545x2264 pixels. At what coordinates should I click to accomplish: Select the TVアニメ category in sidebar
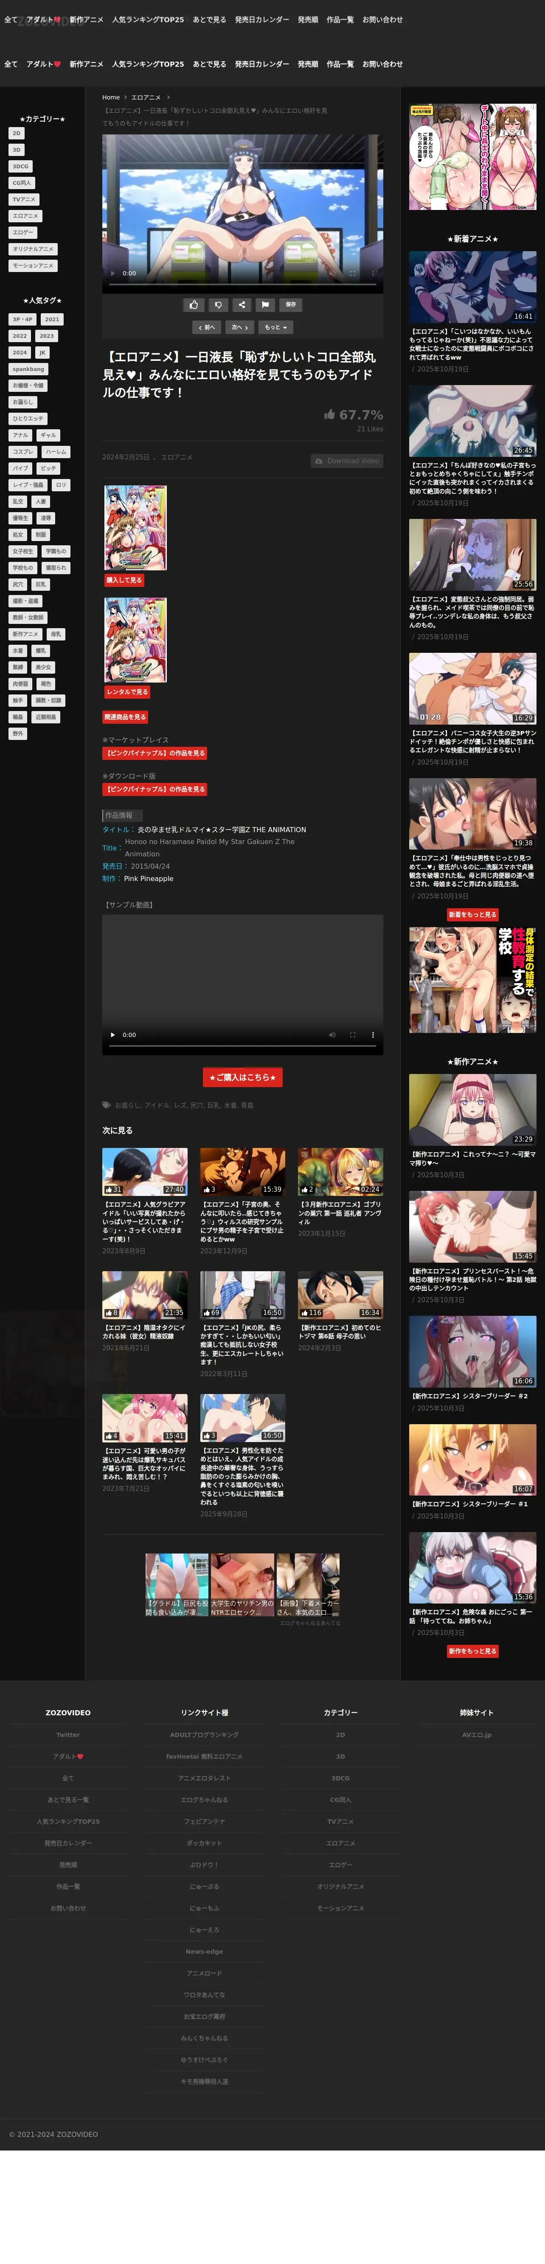(x=24, y=199)
